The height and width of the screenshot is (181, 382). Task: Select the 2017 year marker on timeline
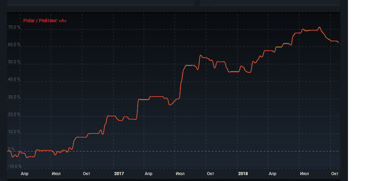coord(119,173)
